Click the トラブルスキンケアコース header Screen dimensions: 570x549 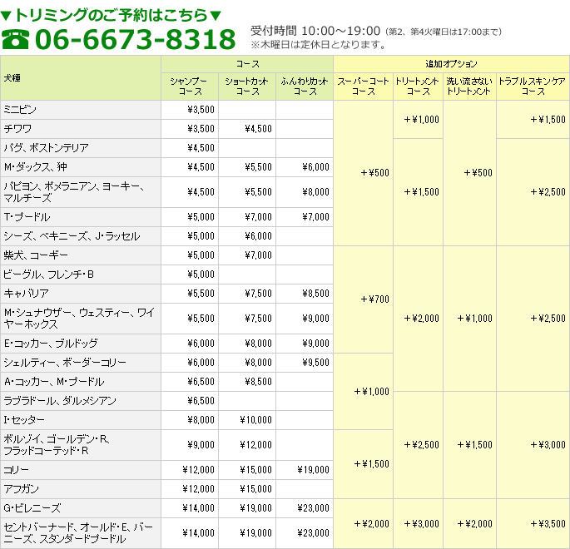click(533, 87)
